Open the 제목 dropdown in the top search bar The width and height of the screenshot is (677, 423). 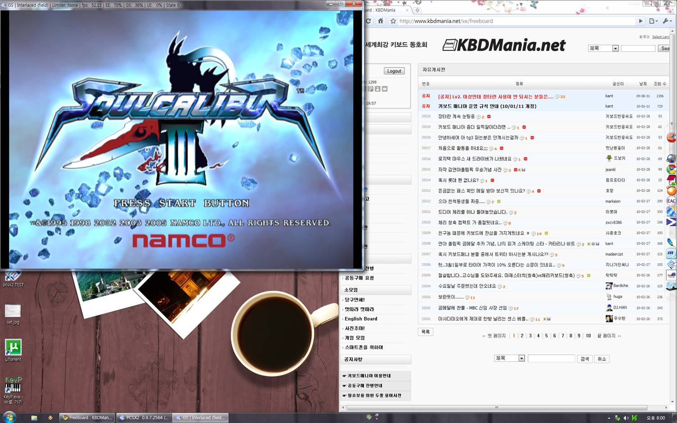click(x=603, y=48)
